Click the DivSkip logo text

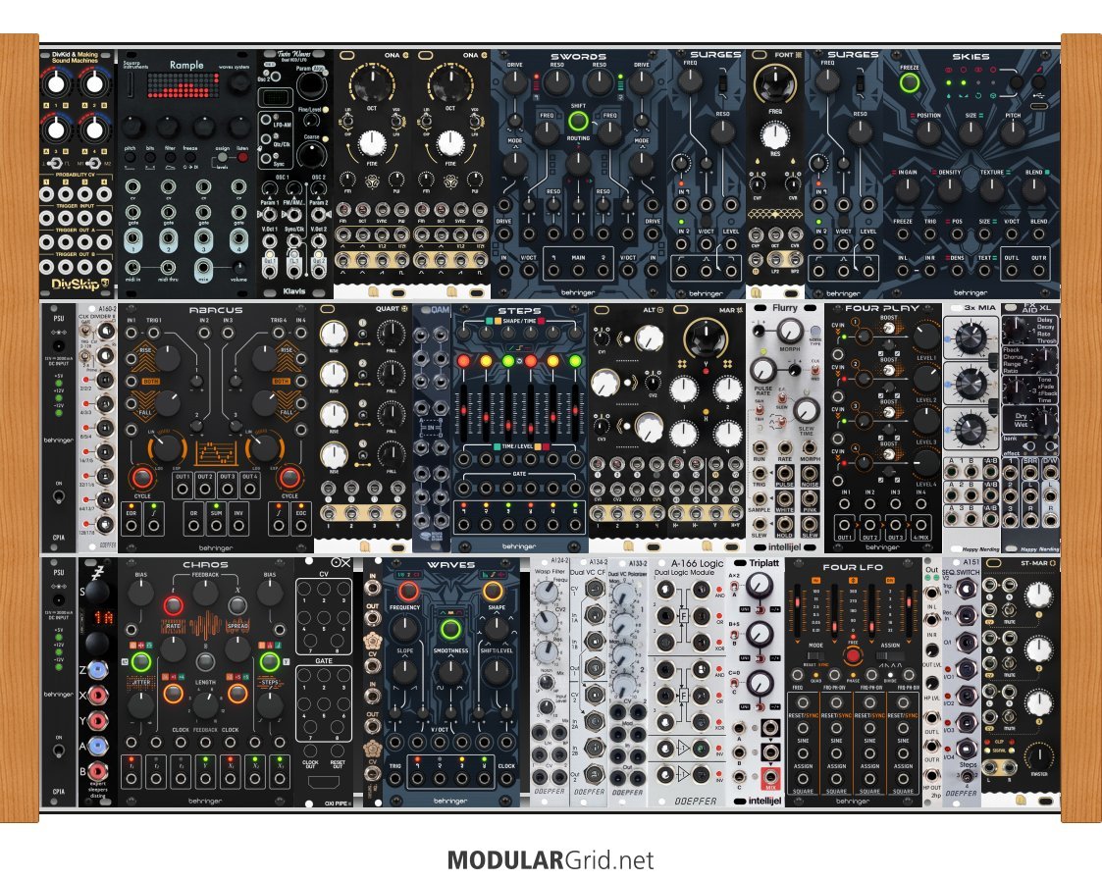click(x=76, y=285)
